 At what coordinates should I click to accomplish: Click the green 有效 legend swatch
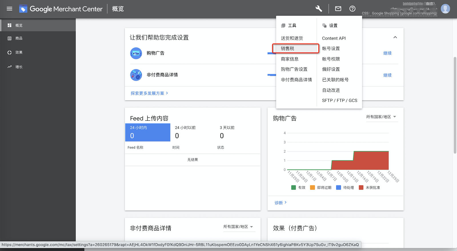[294, 188]
